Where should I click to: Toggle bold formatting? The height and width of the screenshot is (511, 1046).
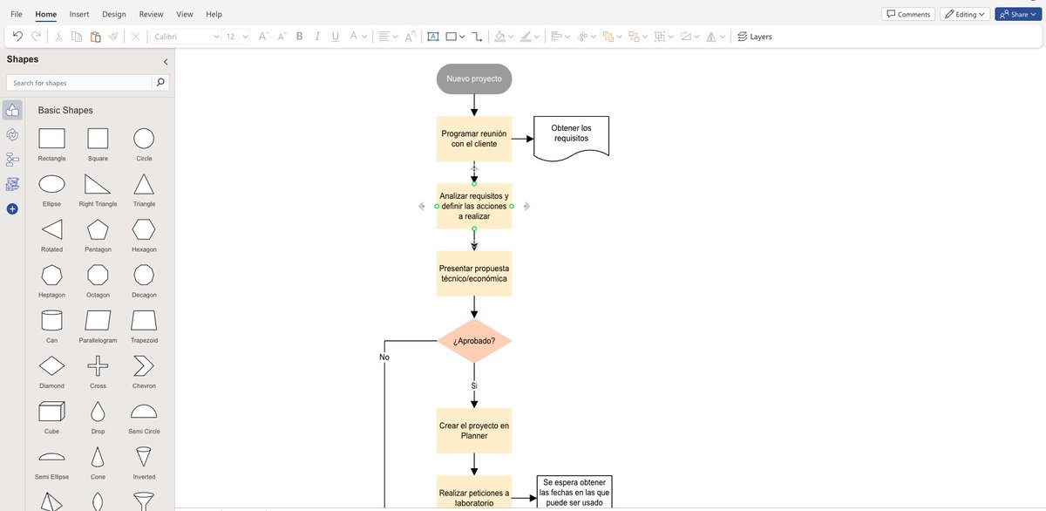tap(299, 36)
